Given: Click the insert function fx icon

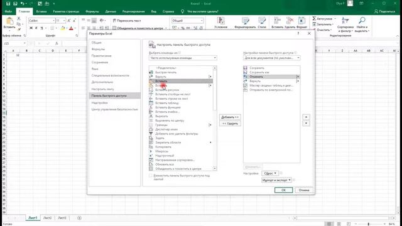Looking at the screenshot, I should coord(57,43).
